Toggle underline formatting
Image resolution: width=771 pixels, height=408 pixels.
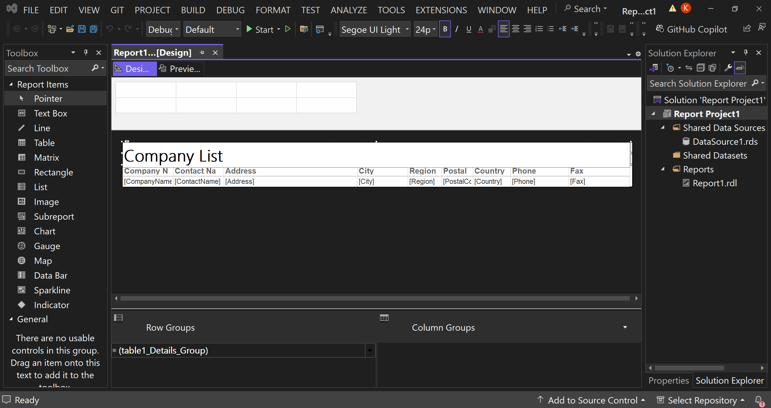click(x=469, y=29)
